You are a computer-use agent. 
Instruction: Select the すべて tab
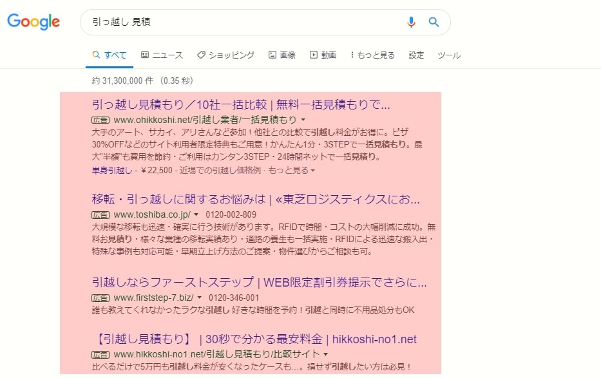tap(110, 55)
